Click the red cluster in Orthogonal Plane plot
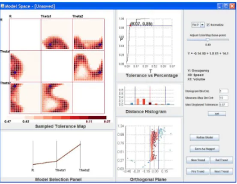The image size is (237, 184). point(154,145)
